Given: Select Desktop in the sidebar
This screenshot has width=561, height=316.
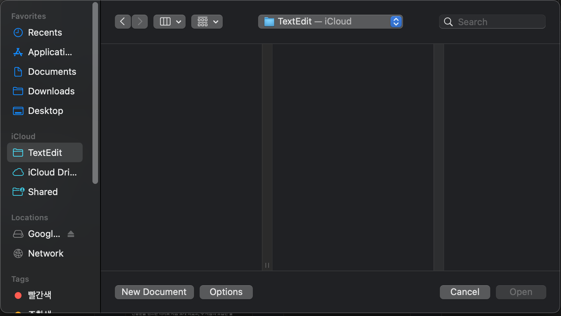Looking at the screenshot, I should (45, 111).
